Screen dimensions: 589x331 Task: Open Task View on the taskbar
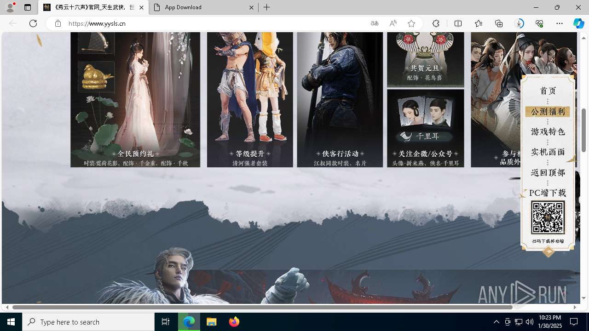coord(166,322)
